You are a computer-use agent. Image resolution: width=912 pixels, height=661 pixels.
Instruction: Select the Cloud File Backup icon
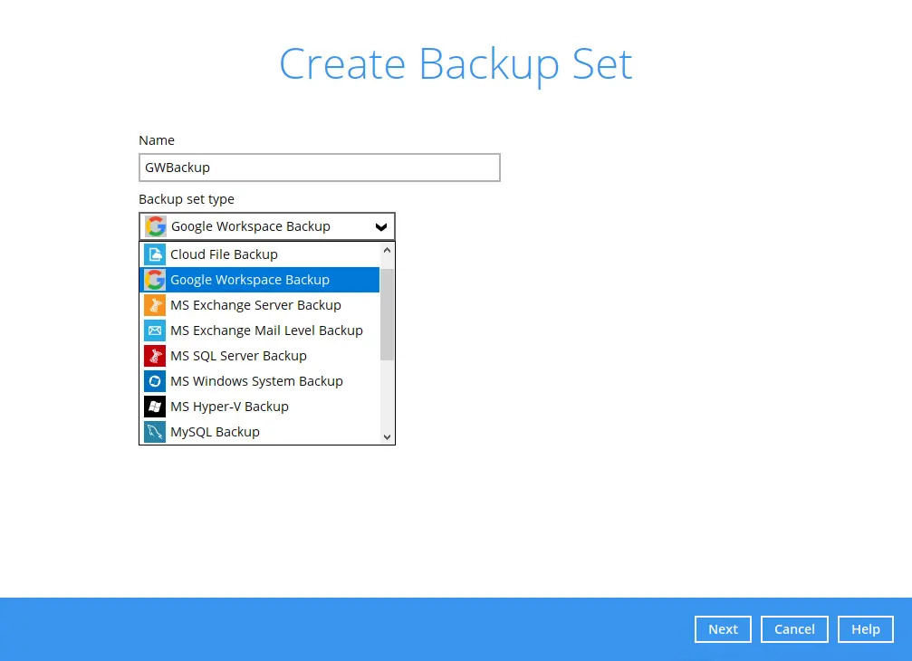click(x=155, y=254)
